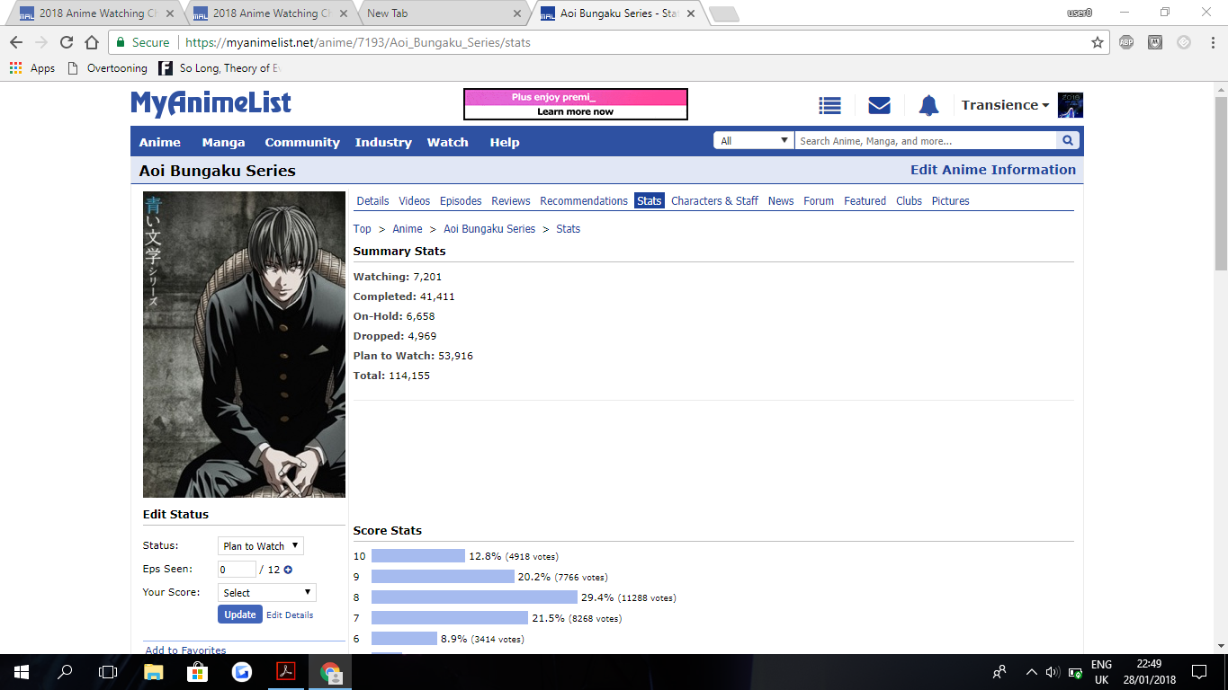The width and height of the screenshot is (1228, 690).
Task: Bookmark this page with the star icon
Action: pos(1097,42)
